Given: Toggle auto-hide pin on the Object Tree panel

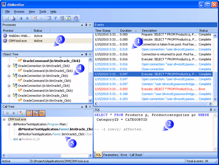Looking at the screenshot, I should coord(86,54).
